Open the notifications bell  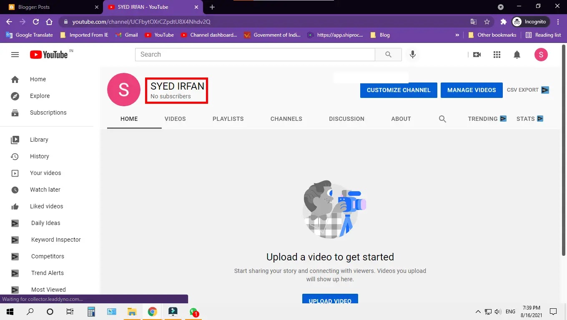coord(517,55)
